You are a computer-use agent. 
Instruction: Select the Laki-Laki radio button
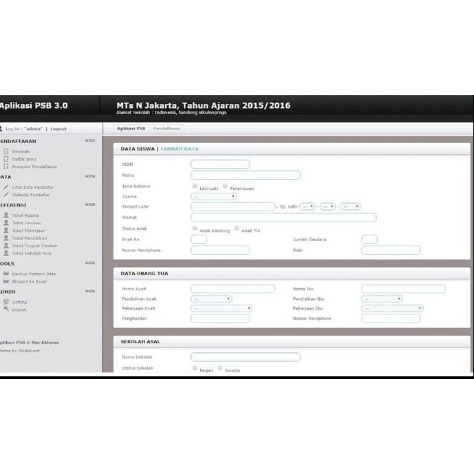(195, 186)
